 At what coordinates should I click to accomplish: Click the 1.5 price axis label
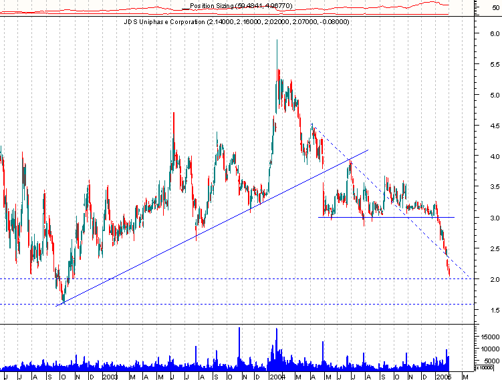(495, 310)
